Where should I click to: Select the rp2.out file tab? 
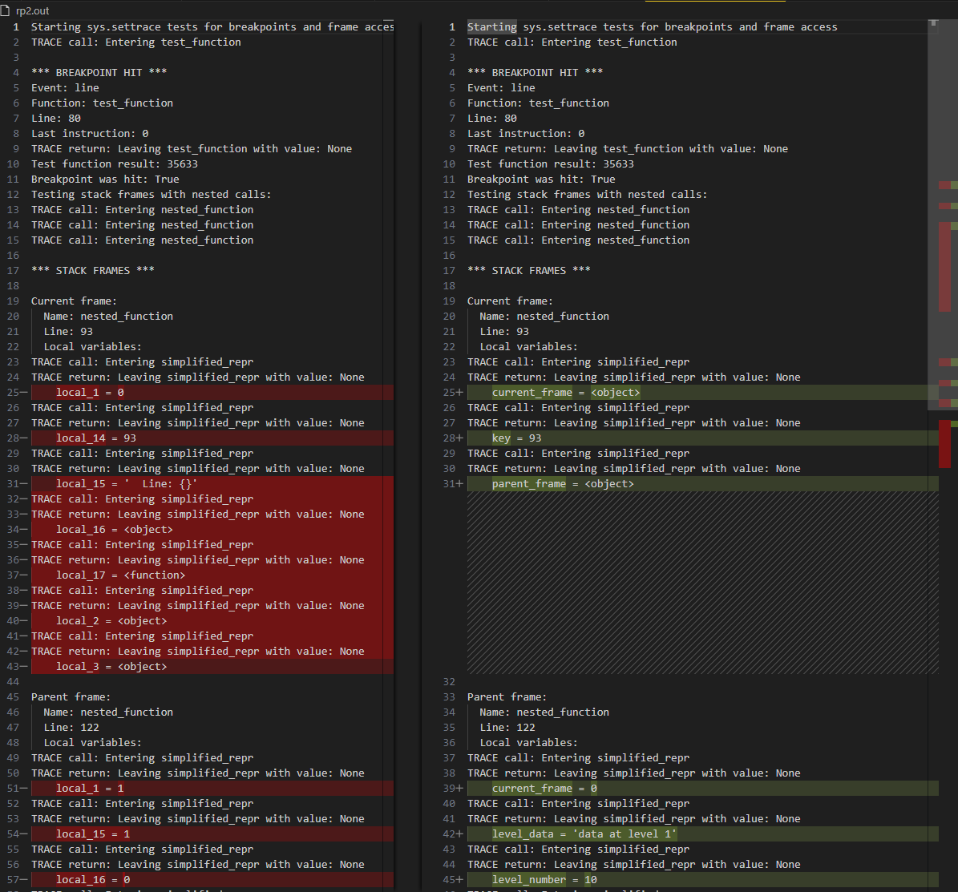pos(32,10)
